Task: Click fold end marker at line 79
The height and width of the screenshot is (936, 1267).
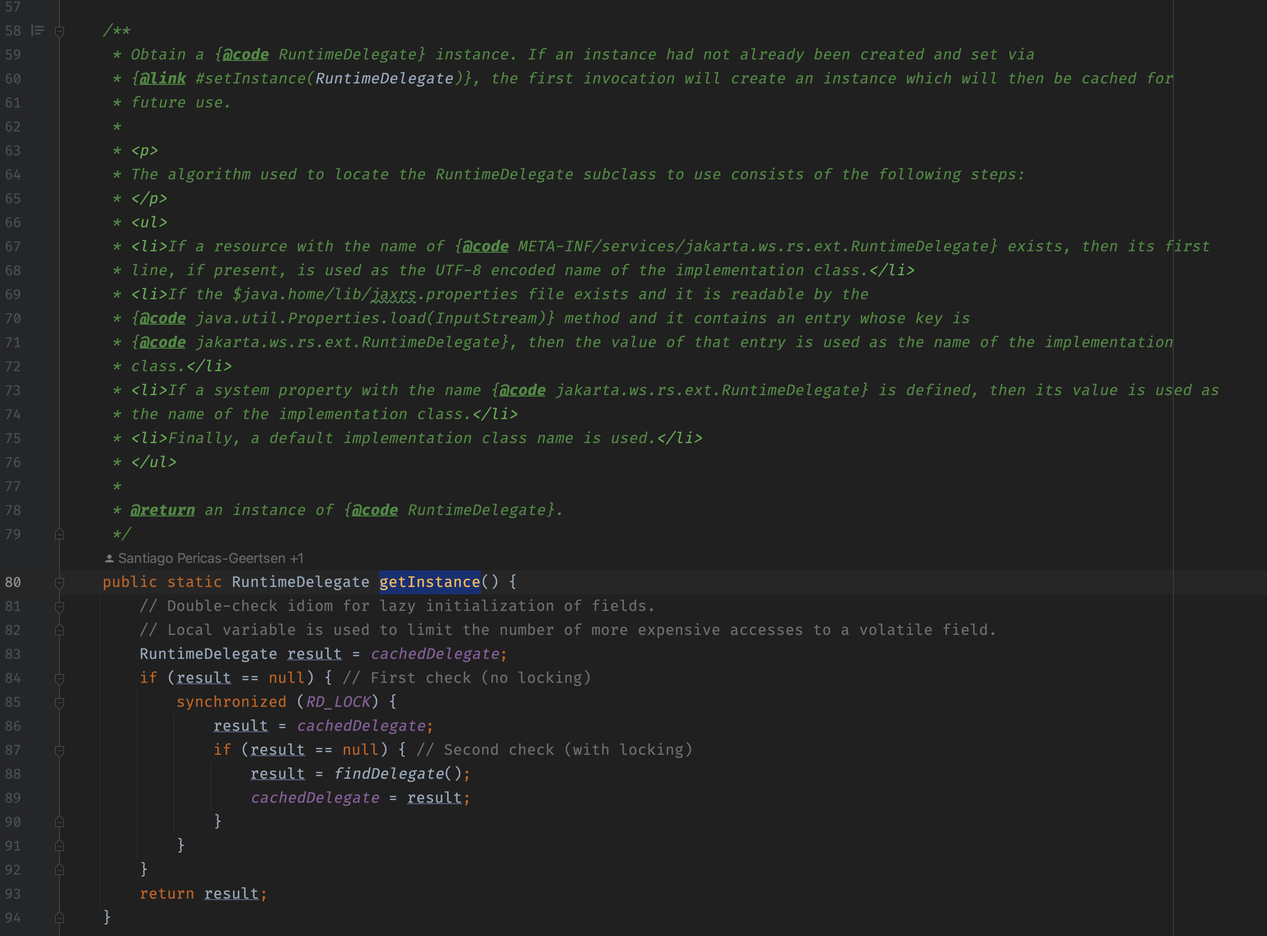Action: tap(60, 534)
